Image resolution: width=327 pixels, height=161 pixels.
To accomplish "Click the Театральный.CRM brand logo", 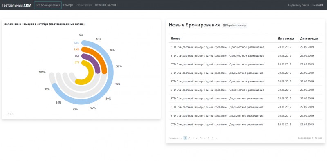I will [x=17, y=5].
